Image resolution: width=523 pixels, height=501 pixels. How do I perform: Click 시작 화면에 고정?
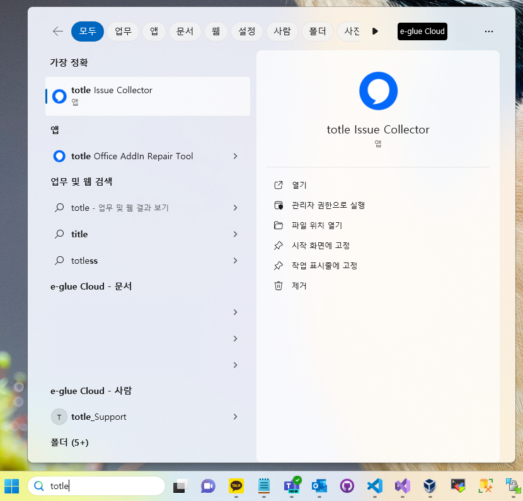coord(321,245)
